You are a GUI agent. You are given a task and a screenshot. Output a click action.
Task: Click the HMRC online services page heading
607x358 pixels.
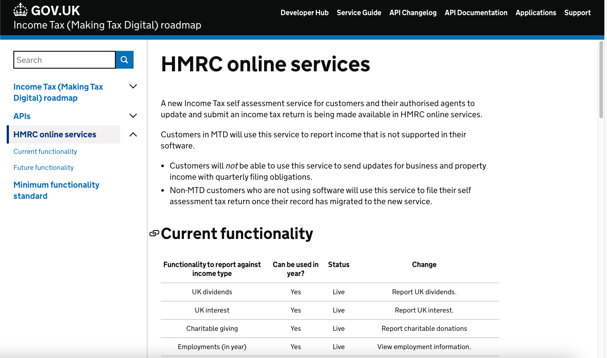pyautogui.click(x=265, y=64)
